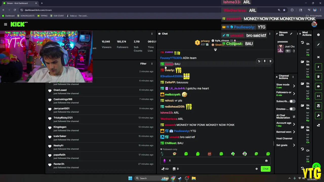
Task: Open the Dashboard bookmark
Action: point(8,16)
